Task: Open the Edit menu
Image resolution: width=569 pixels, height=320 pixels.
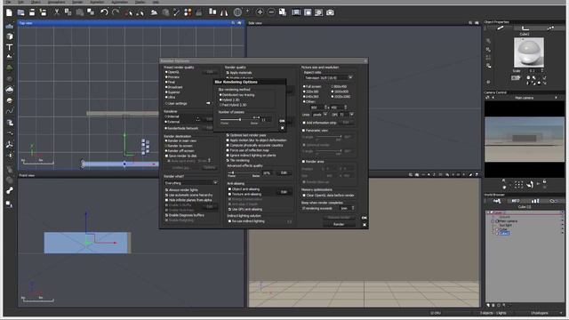Action: pyautogui.click(x=20, y=2)
